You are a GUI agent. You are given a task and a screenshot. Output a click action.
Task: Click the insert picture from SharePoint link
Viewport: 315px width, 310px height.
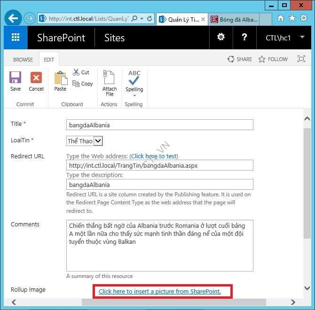160,292
